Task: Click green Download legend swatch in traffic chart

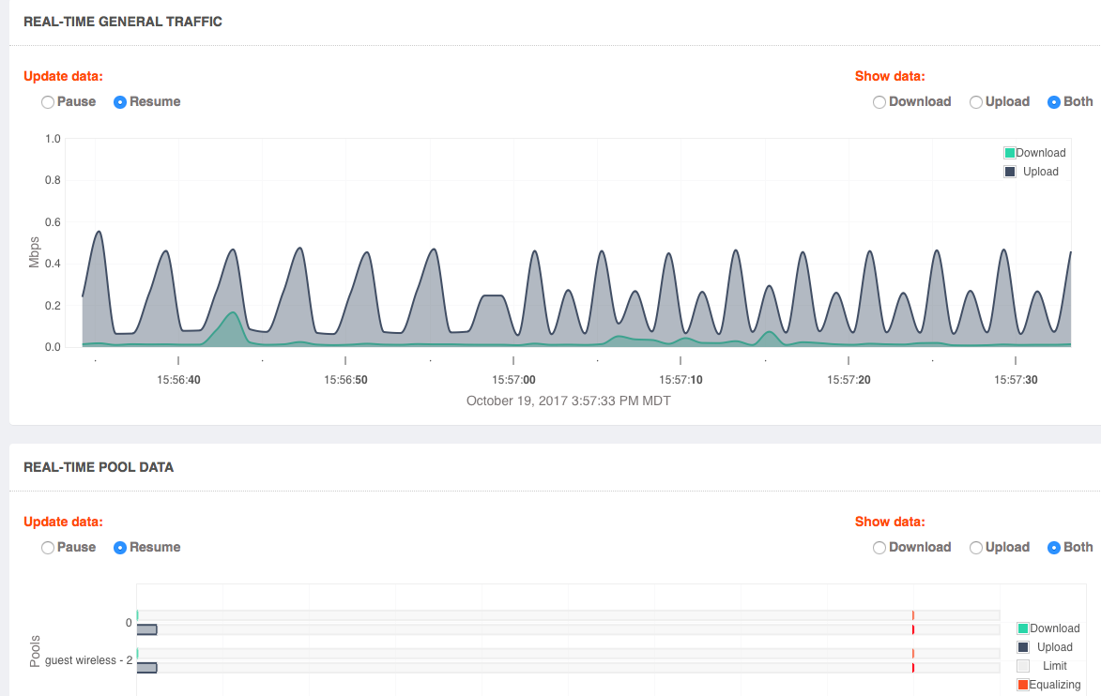Action: (x=1010, y=153)
